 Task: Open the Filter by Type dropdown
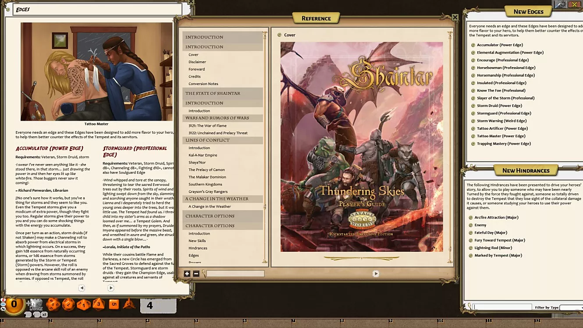coord(571,307)
